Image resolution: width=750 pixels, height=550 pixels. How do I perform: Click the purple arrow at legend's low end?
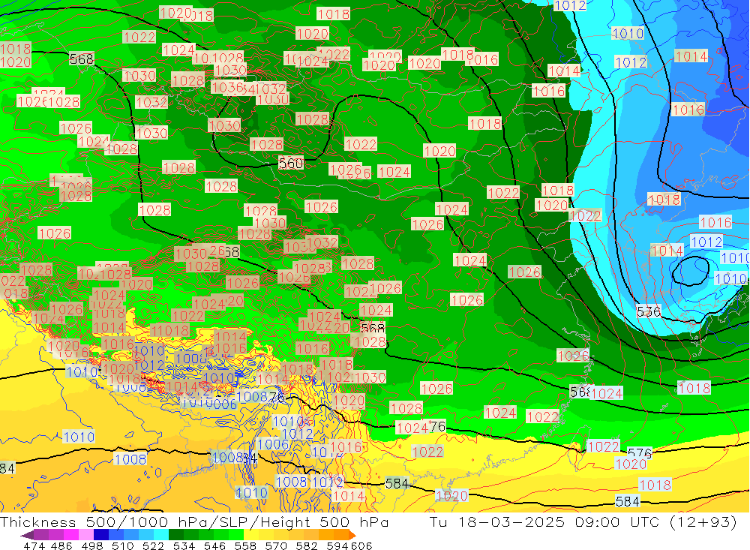27,535
